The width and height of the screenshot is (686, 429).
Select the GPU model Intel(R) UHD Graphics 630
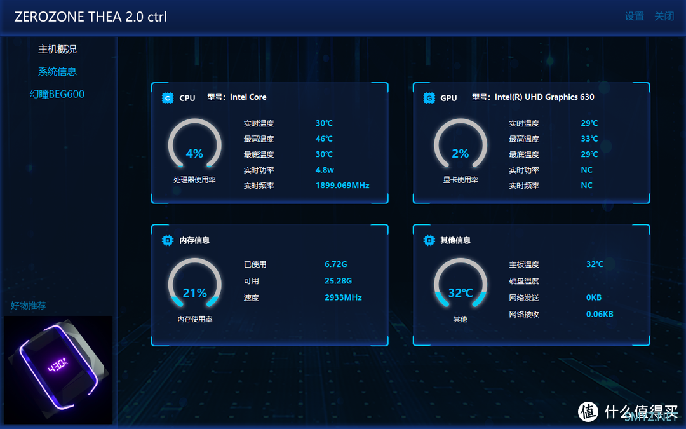pyautogui.click(x=544, y=97)
